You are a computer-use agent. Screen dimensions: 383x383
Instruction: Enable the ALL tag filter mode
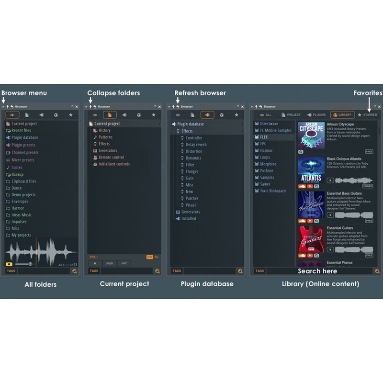(157, 257)
